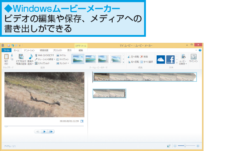Image resolution: width=236 pixels, height=151 pixels.
Task: Click the zoom slider in the status bar
Action: (185, 146)
